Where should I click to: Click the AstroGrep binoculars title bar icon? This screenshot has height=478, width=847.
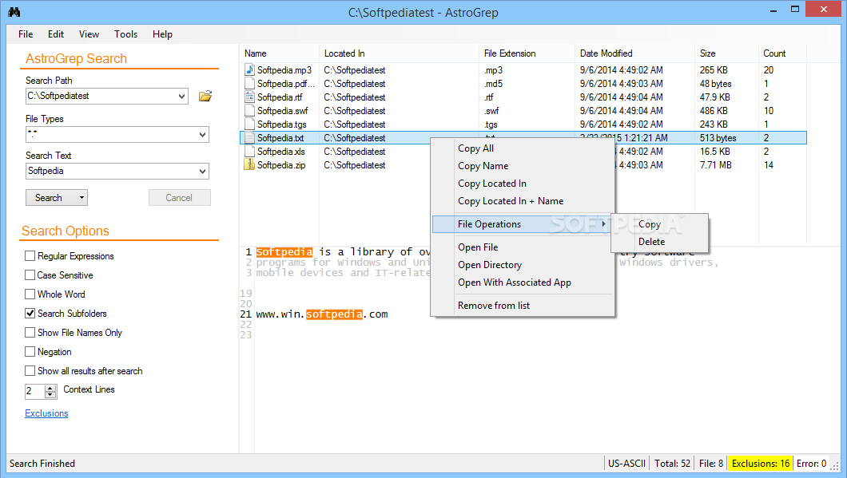pos(14,12)
